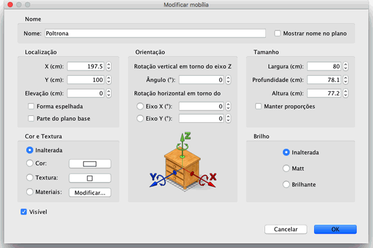Image resolution: width=373 pixels, height=248 pixels.
Task: Click the Eixo Y (°) input field
Action: (202, 118)
